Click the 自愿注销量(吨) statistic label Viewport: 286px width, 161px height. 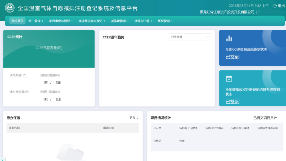point(50,92)
